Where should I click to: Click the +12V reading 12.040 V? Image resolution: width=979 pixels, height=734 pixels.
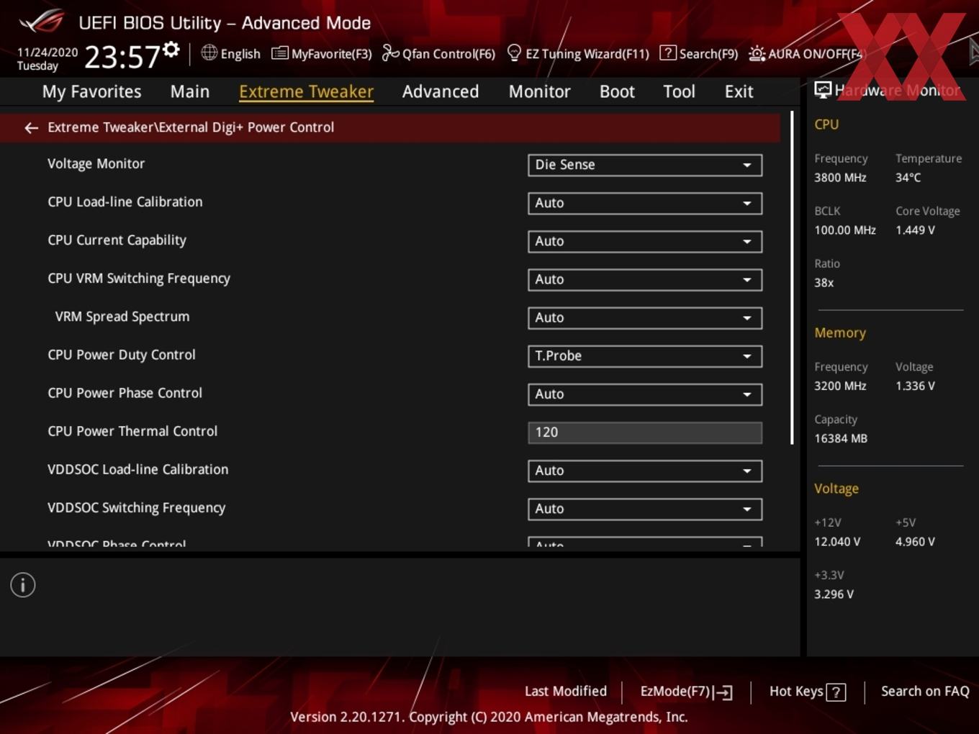tap(836, 542)
